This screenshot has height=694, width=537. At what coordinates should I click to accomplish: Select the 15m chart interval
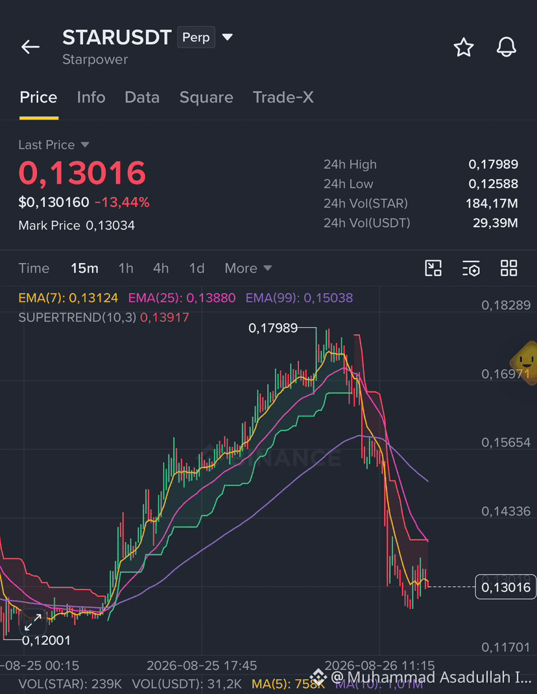coord(84,268)
